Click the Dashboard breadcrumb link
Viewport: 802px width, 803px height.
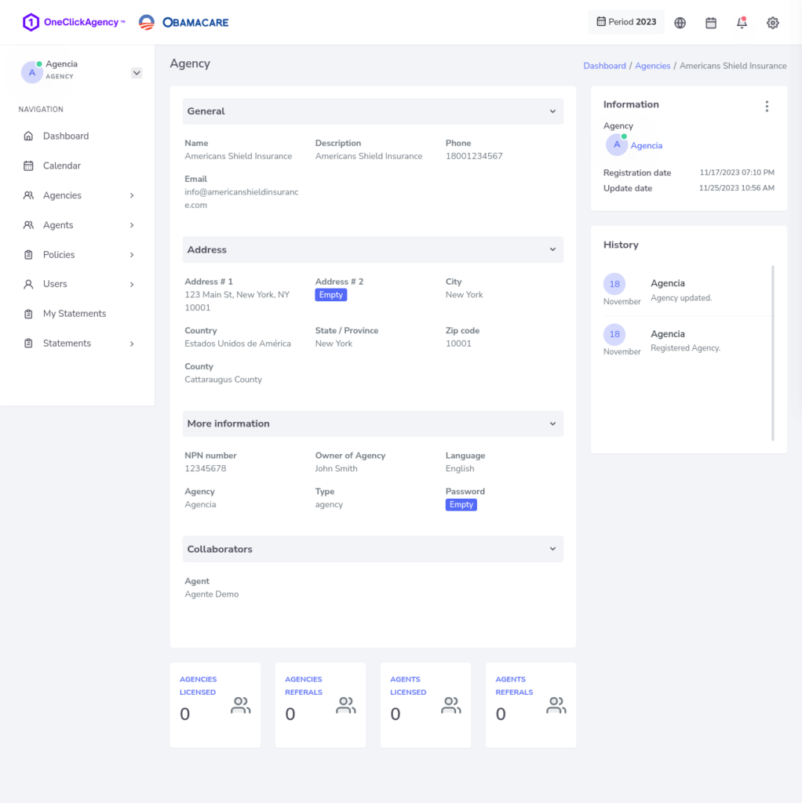(x=604, y=66)
